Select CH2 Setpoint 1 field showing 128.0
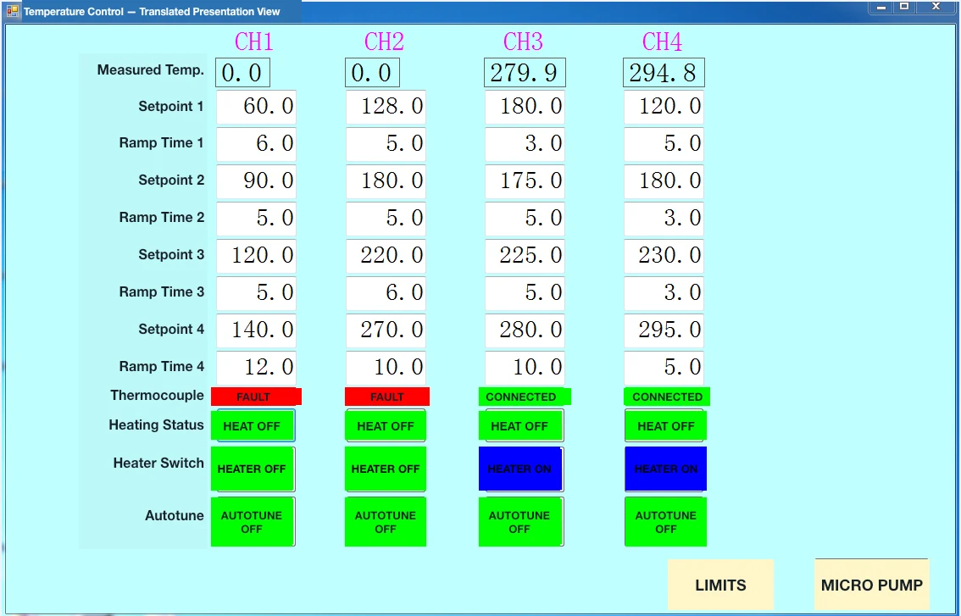Viewport: 961px width, 616px height. click(386, 107)
